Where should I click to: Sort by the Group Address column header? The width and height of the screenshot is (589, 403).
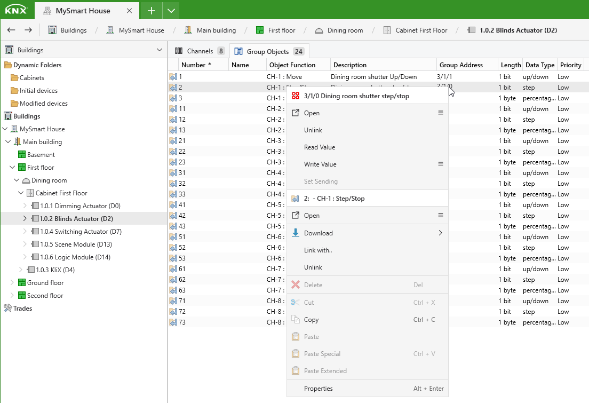point(467,65)
